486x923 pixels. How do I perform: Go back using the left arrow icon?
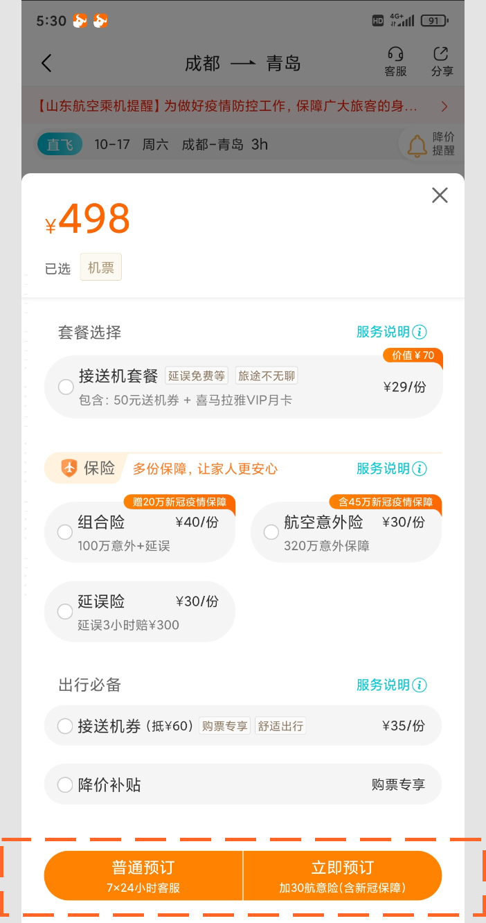coord(46,62)
